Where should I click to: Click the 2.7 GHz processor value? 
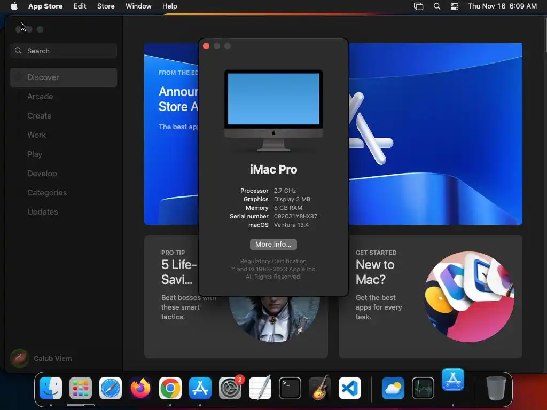[285, 191]
